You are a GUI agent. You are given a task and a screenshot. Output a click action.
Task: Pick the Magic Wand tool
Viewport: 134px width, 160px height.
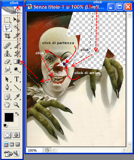click(x=16, y=28)
